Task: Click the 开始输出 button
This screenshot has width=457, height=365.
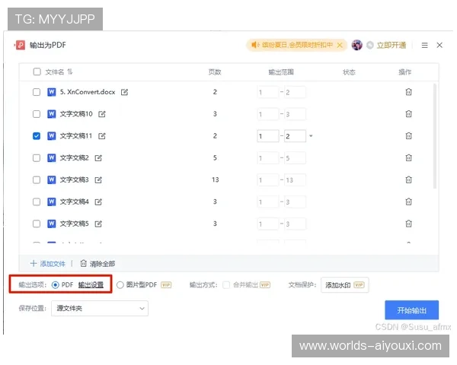Action: tap(411, 310)
